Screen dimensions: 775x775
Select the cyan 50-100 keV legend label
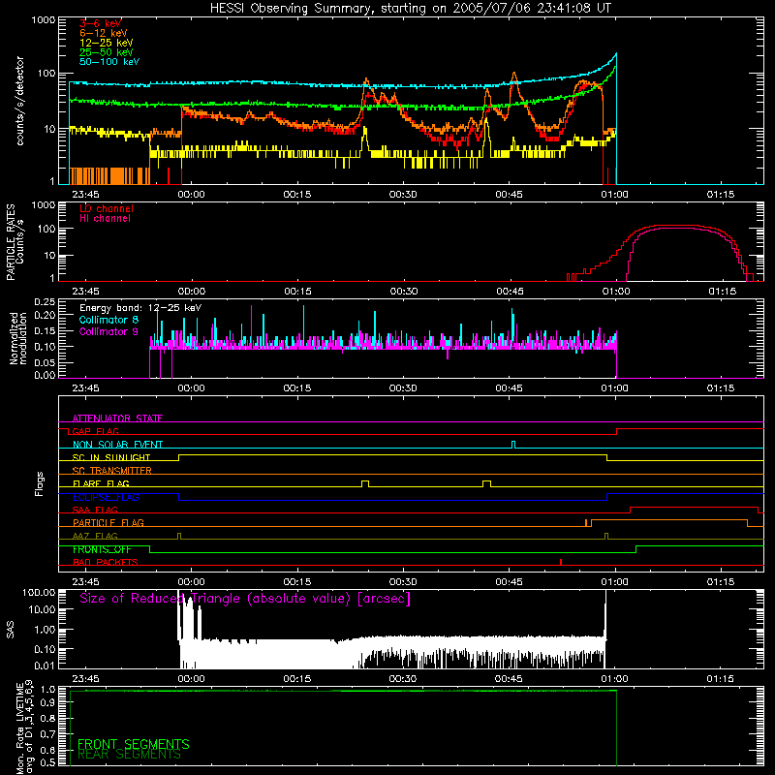pyautogui.click(x=109, y=62)
